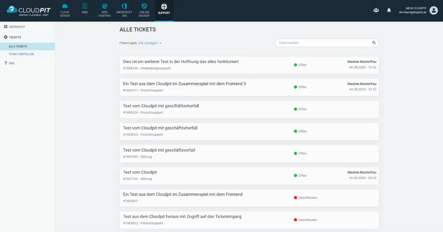This screenshot has width=443, height=232.
Task: Open the Cloud Server section
Action: [65, 10]
